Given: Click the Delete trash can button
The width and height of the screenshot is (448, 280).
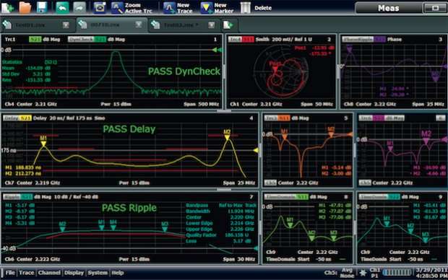Looking at the screenshot, I should [256, 8].
